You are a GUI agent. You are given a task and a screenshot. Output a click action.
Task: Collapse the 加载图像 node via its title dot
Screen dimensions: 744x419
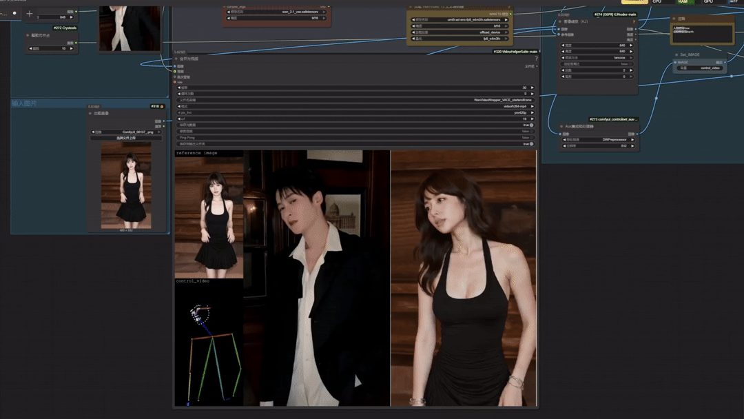click(90, 114)
